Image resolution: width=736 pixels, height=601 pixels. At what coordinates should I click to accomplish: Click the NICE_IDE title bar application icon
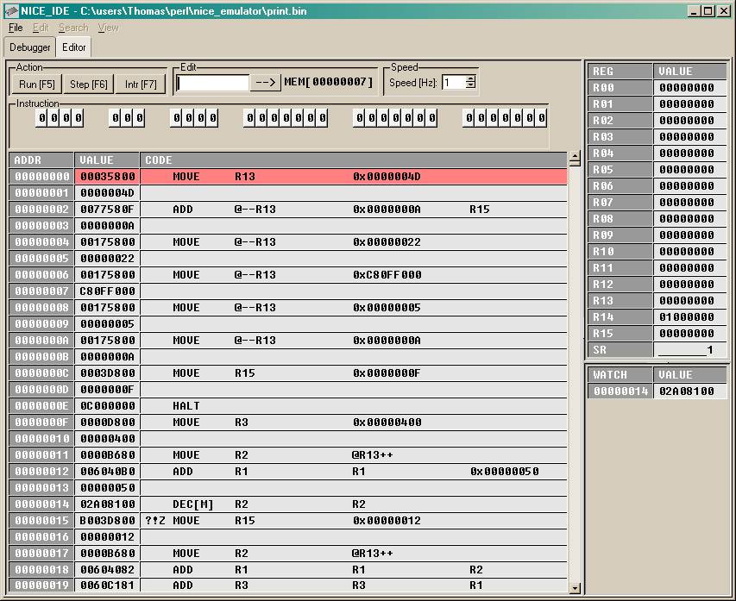tap(10, 10)
